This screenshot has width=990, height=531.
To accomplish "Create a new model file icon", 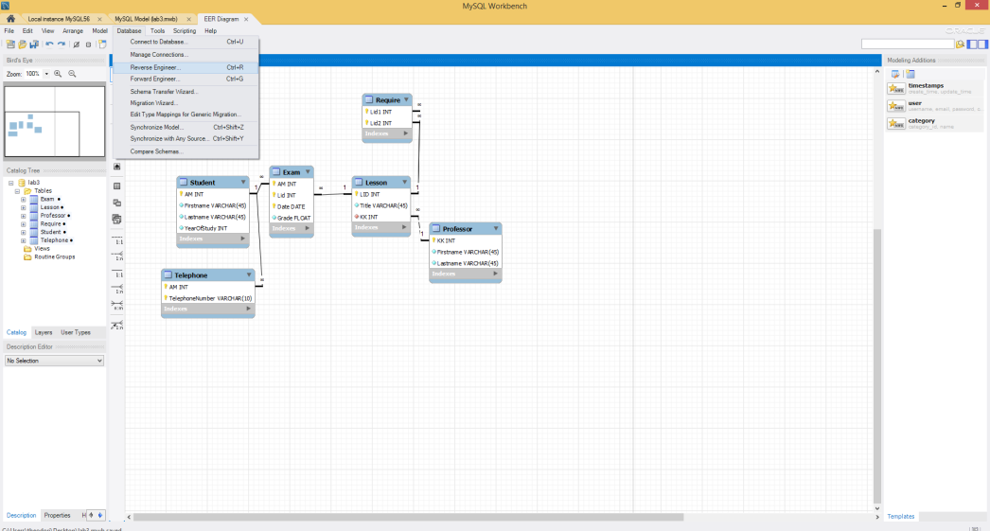I will click(x=10, y=44).
